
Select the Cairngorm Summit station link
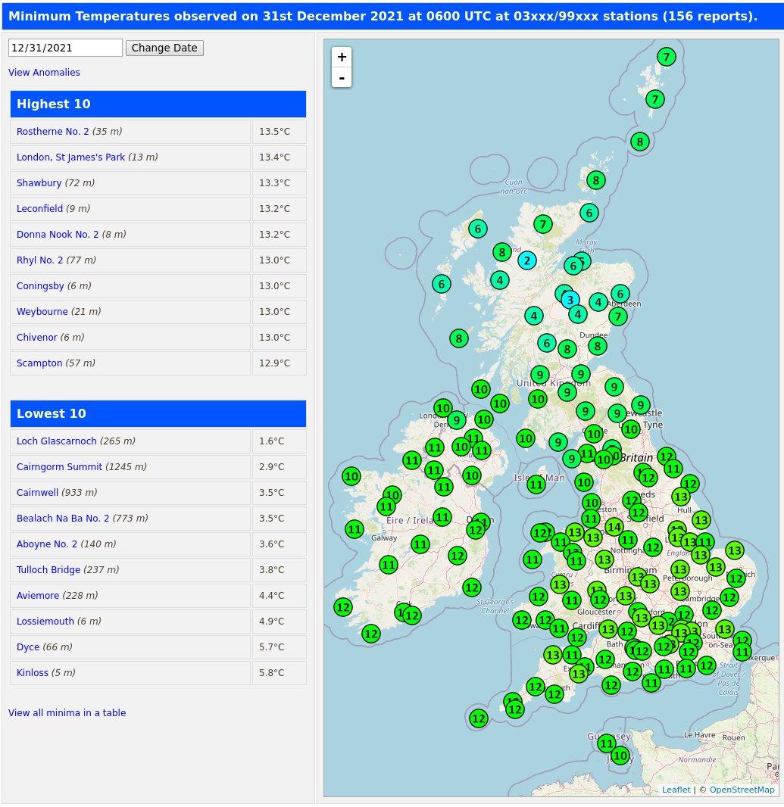(59, 467)
